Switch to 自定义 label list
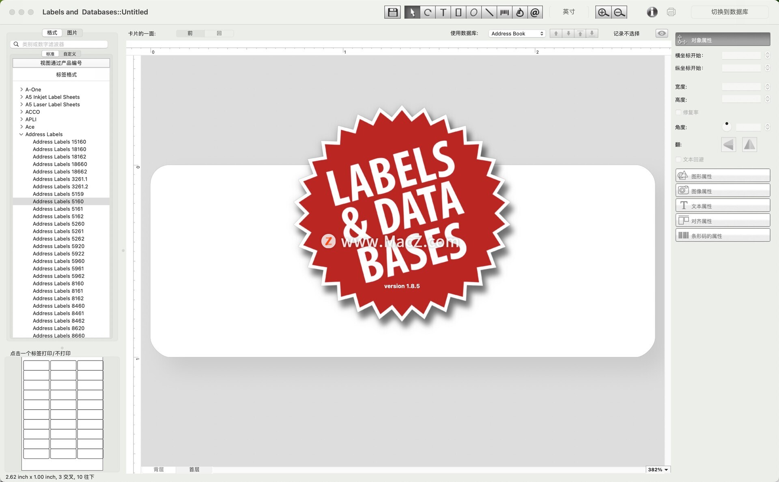 pyautogui.click(x=70, y=54)
